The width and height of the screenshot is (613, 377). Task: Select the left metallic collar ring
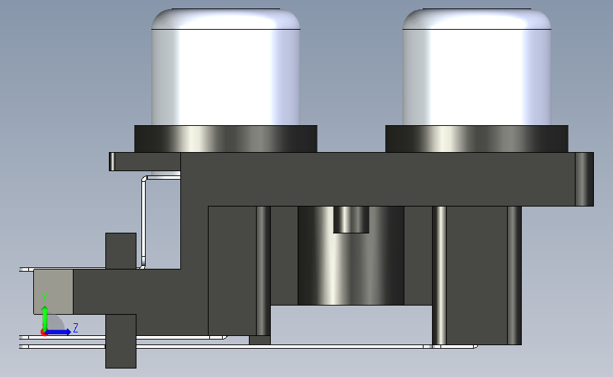click(x=226, y=139)
